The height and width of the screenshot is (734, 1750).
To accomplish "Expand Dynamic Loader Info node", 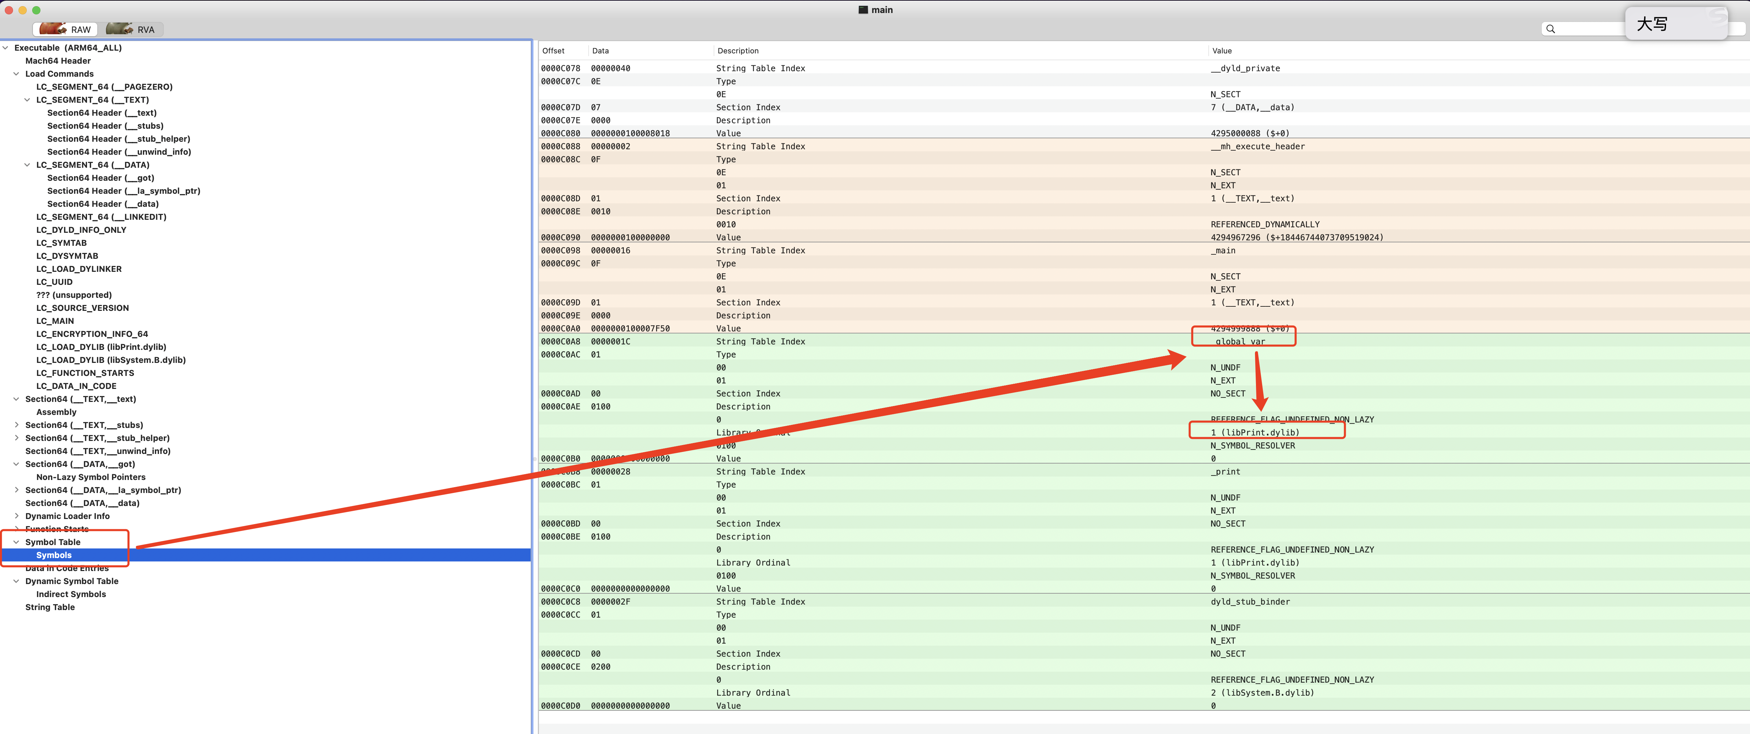I will point(16,516).
